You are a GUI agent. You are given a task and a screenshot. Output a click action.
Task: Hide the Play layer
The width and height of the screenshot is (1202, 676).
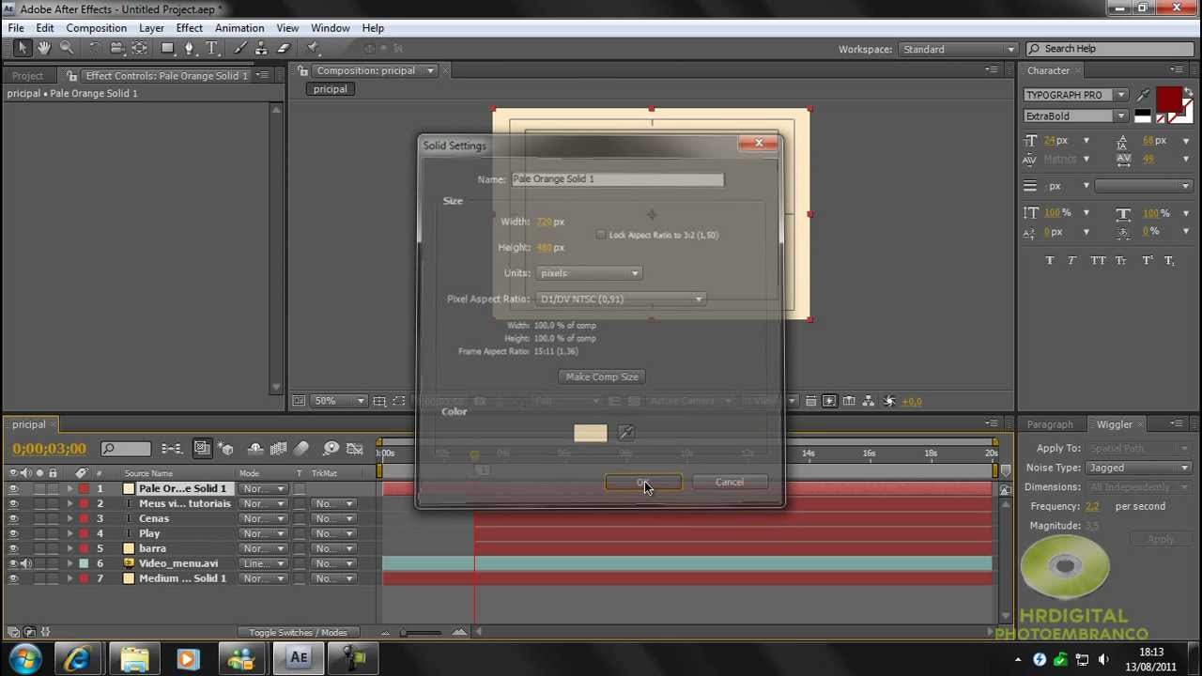(x=13, y=534)
